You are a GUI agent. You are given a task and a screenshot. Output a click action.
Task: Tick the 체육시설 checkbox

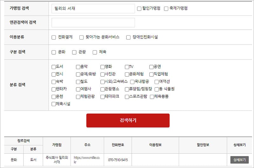[x=54, y=104]
